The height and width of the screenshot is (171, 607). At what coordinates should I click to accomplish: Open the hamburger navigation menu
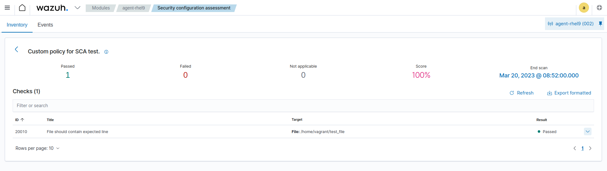(x=7, y=8)
